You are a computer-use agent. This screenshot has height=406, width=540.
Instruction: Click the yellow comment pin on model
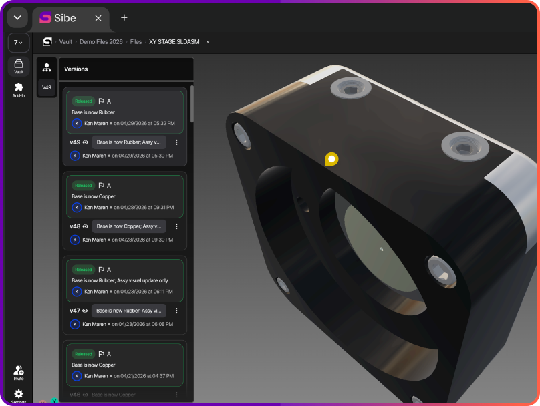pyautogui.click(x=331, y=159)
